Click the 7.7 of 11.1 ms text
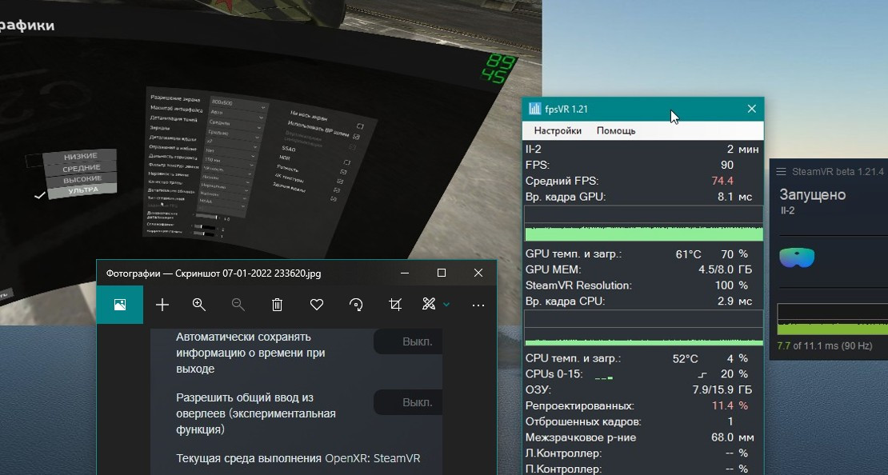The width and height of the screenshot is (888, 475). pyautogui.click(x=825, y=345)
